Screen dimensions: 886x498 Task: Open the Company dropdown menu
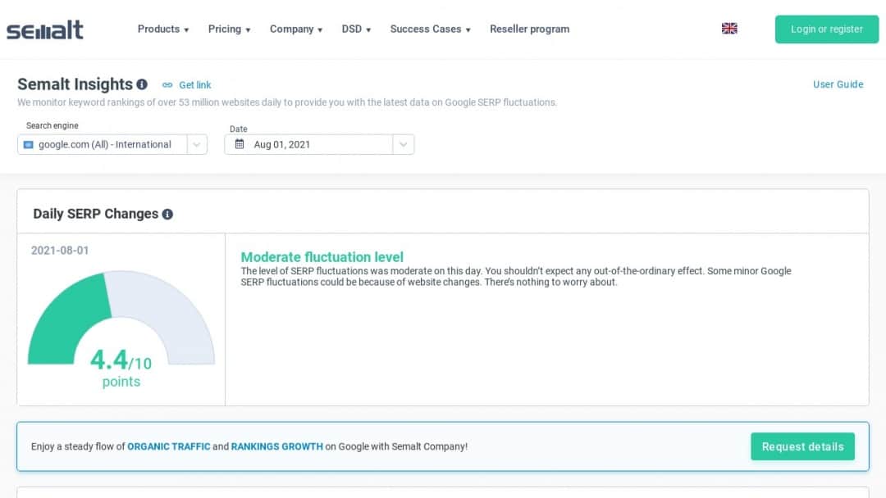click(296, 29)
